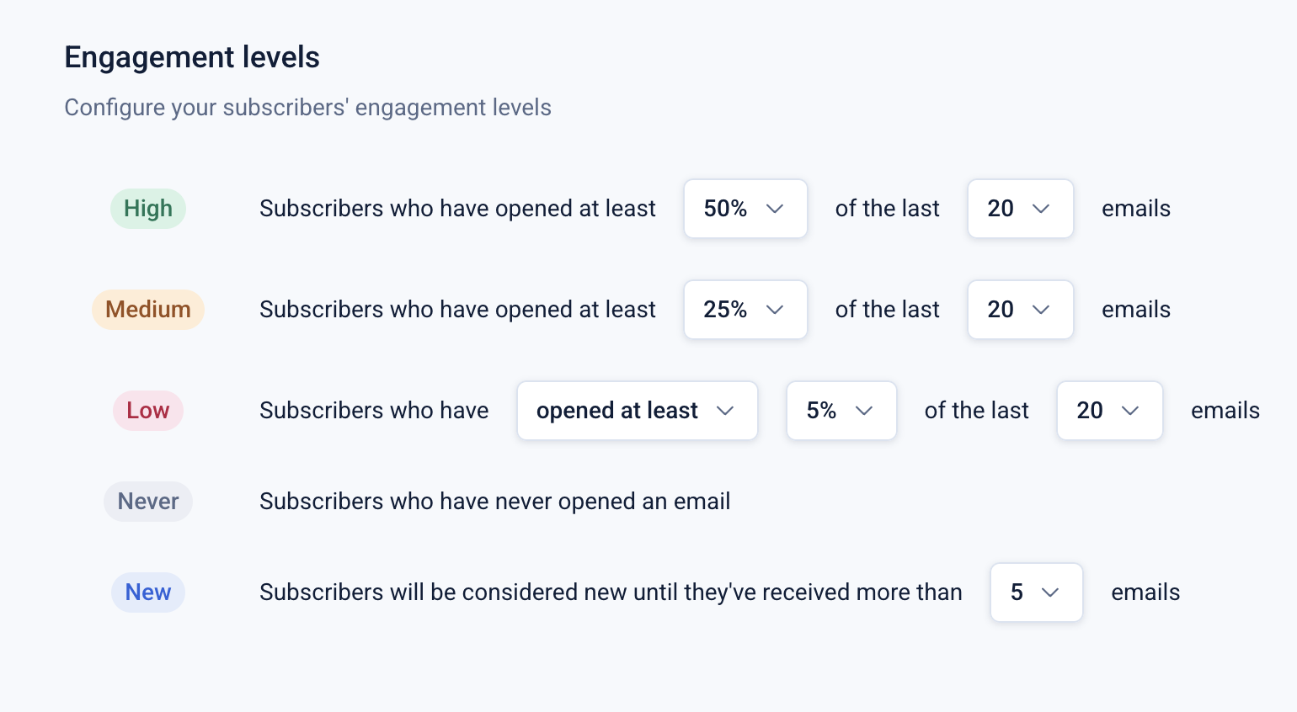The image size is (1297, 712).
Task: Click the gray Never engagement badge
Action: 148,502
